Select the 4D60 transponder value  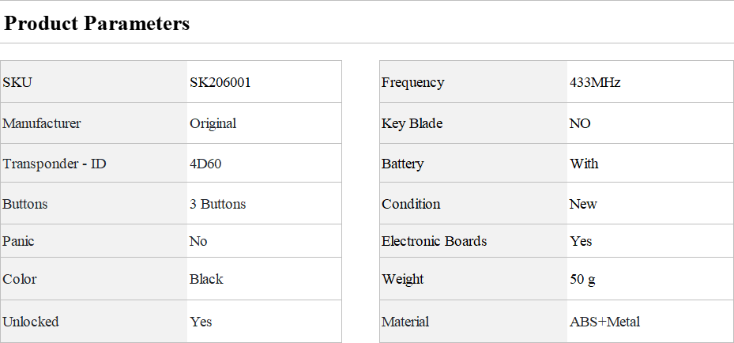click(x=205, y=164)
